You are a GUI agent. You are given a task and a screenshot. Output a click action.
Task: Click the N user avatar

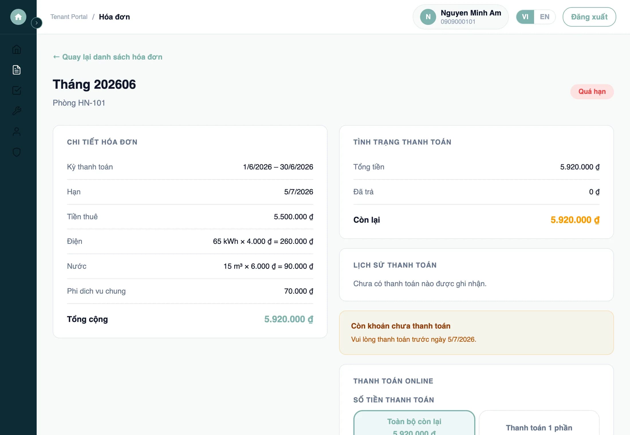(x=428, y=17)
